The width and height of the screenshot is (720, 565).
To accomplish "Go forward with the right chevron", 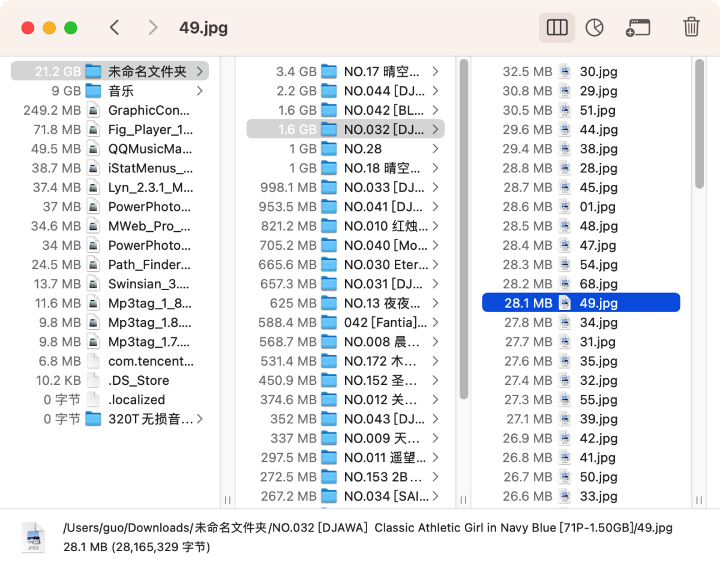I will (153, 28).
